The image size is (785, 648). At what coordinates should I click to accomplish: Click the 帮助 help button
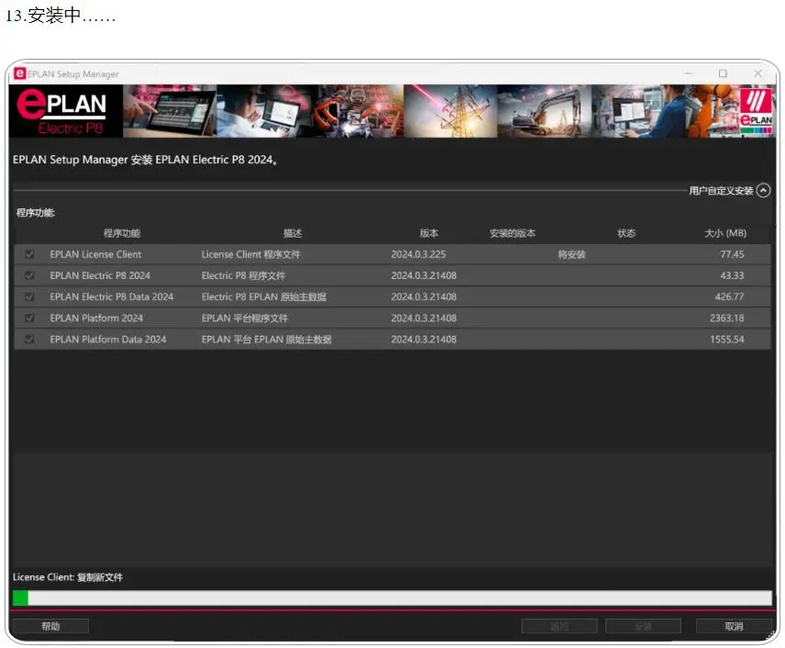click(x=50, y=627)
